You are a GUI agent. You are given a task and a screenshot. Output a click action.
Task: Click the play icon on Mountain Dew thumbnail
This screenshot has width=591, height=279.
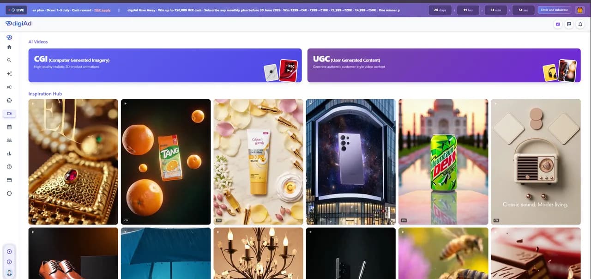point(403,103)
